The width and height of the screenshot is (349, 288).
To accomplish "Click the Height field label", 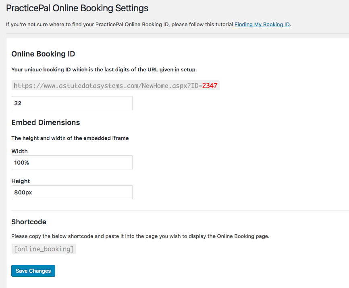I will point(21,181).
